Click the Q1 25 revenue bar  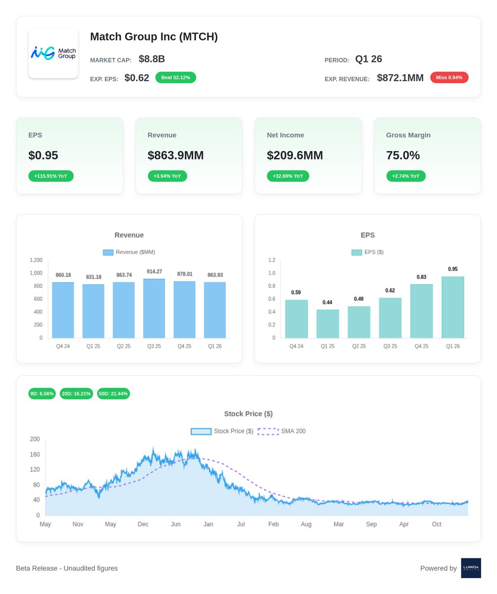pos(93,311)
